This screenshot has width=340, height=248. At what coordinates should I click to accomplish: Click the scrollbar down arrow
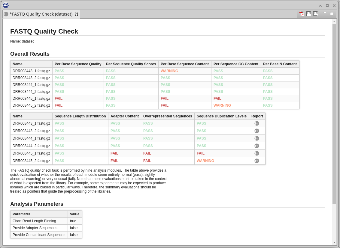click(x=334, y=242)
